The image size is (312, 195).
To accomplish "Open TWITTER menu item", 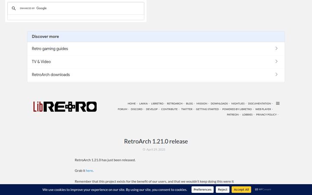I will click(187, 109).
